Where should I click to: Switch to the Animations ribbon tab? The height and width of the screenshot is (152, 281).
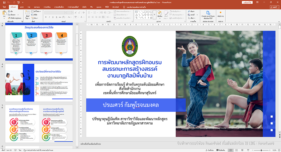(59, 7)
